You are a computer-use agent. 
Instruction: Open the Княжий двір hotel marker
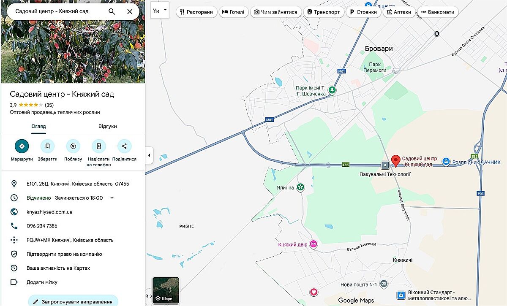pyautogui.click(x=313, y=244)
